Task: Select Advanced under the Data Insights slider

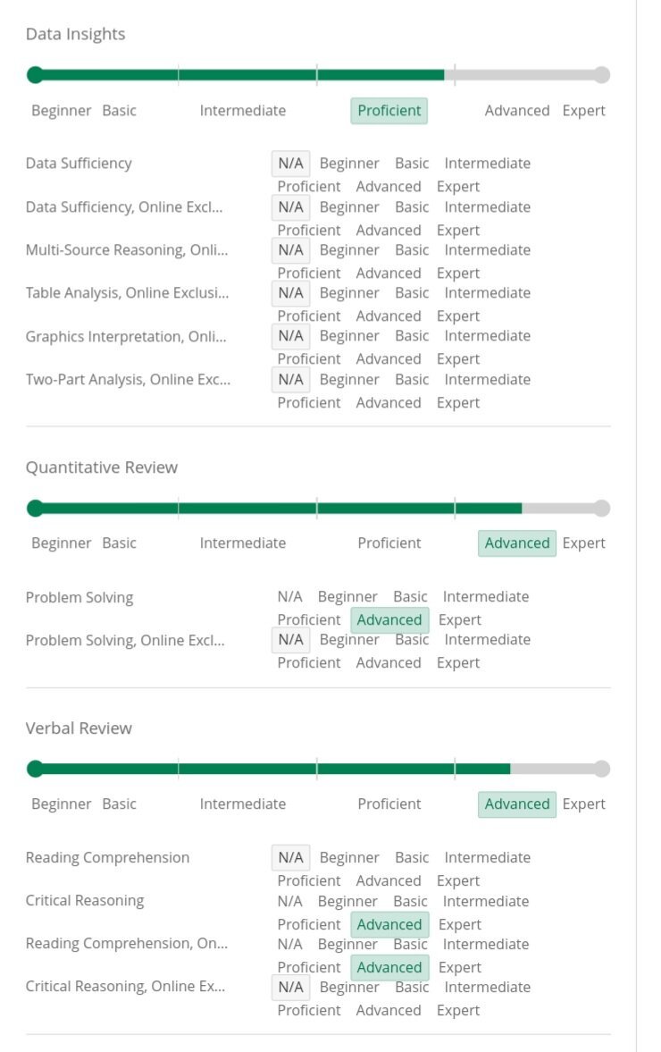Action: click(x=516, y=111)
